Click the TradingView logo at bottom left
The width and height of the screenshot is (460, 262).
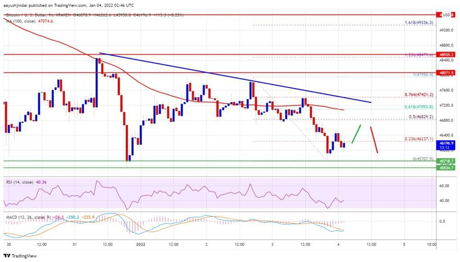point(20,256)
